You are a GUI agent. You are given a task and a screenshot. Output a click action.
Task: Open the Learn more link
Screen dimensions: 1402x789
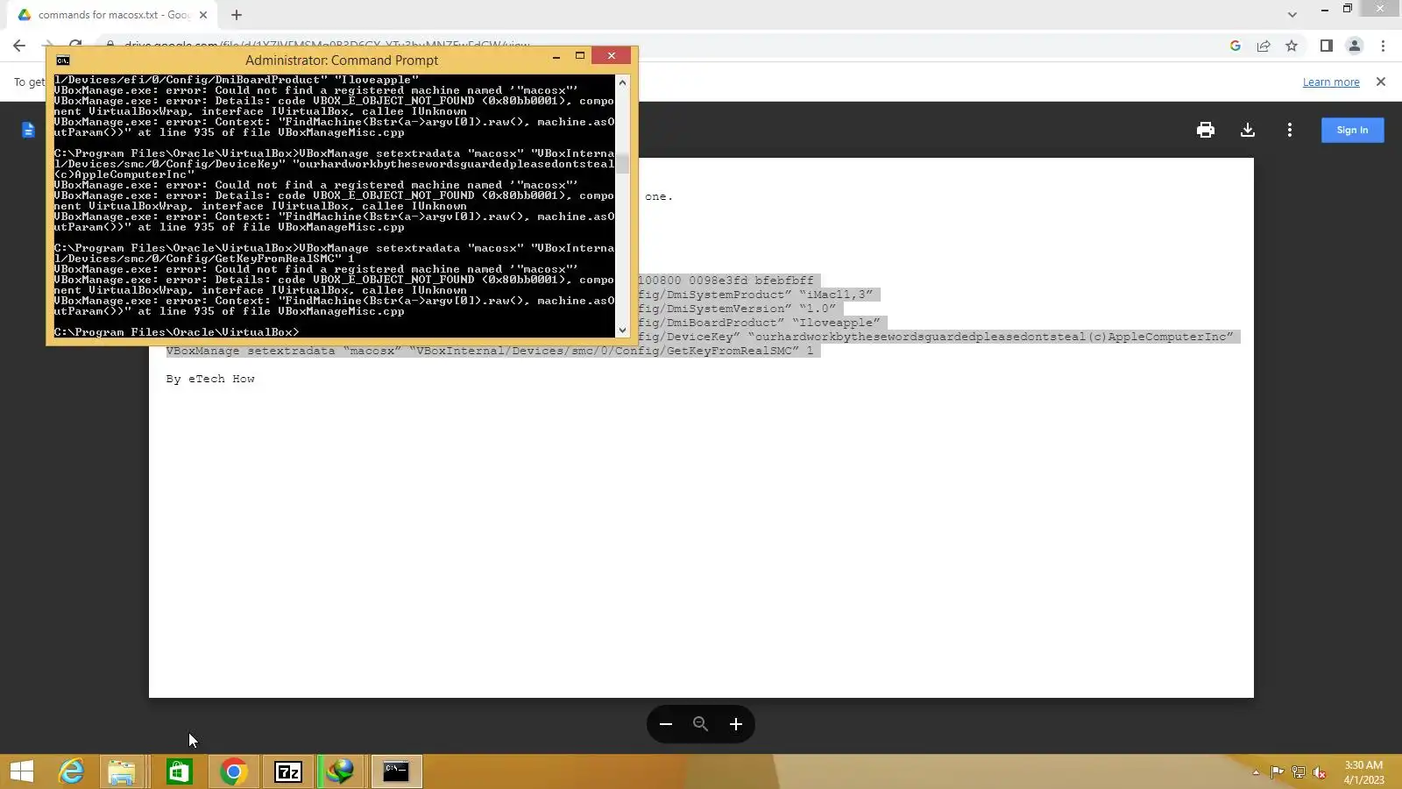[x=1331, y=82]
